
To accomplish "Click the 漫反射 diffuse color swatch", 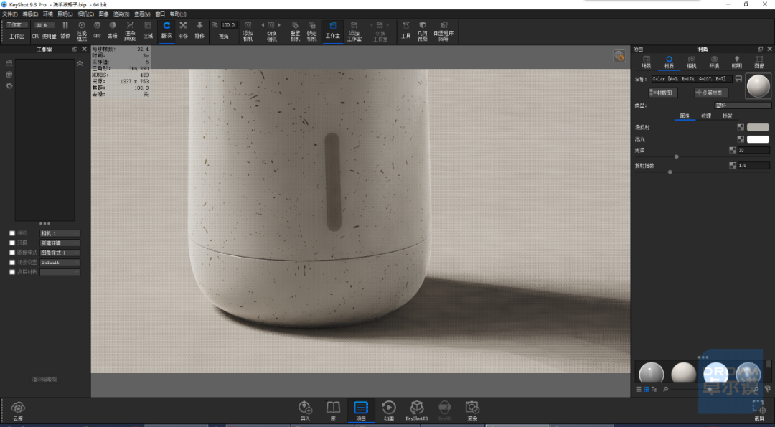I will (758, 128).
